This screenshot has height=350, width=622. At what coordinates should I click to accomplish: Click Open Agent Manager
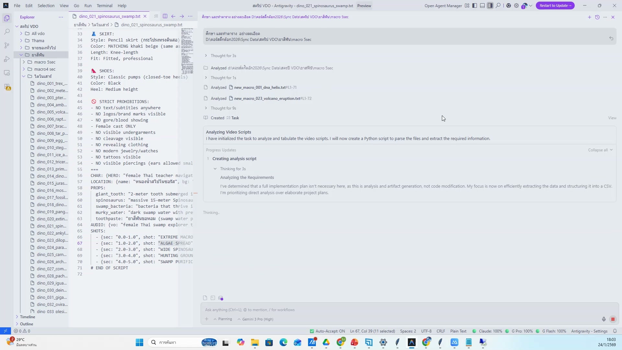coord(443,6)
